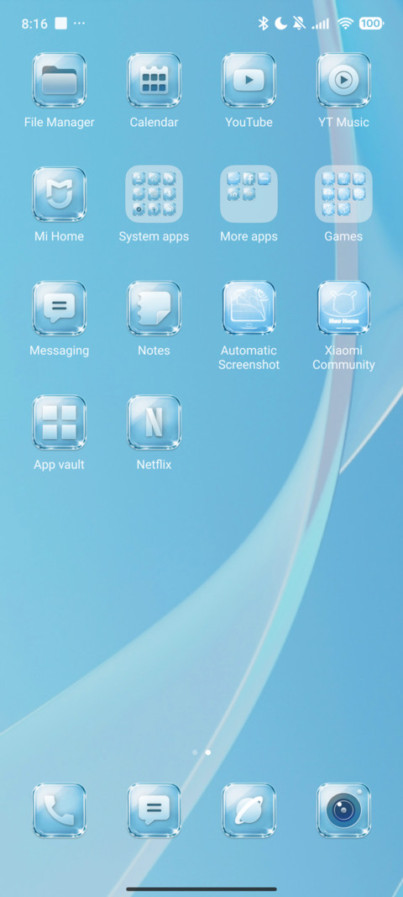403x897 pixels.
Task: Open the Messaging app in the grid
Action: 59,308
